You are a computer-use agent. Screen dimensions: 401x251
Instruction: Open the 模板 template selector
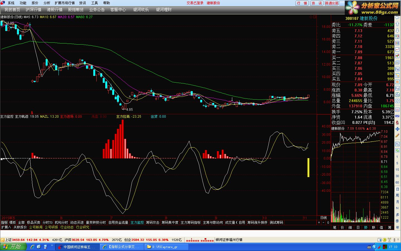[x=13, y=223]
